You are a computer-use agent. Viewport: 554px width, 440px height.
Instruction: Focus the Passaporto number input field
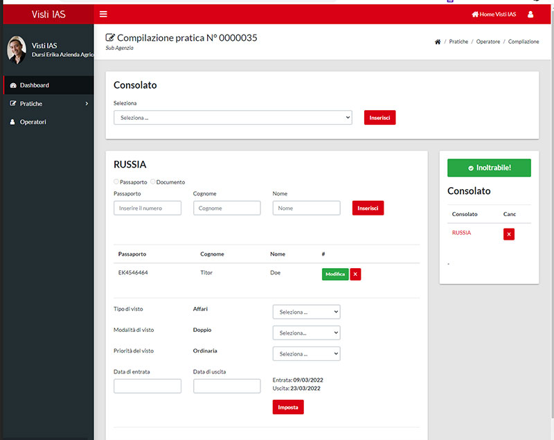[x=148, y=208]
